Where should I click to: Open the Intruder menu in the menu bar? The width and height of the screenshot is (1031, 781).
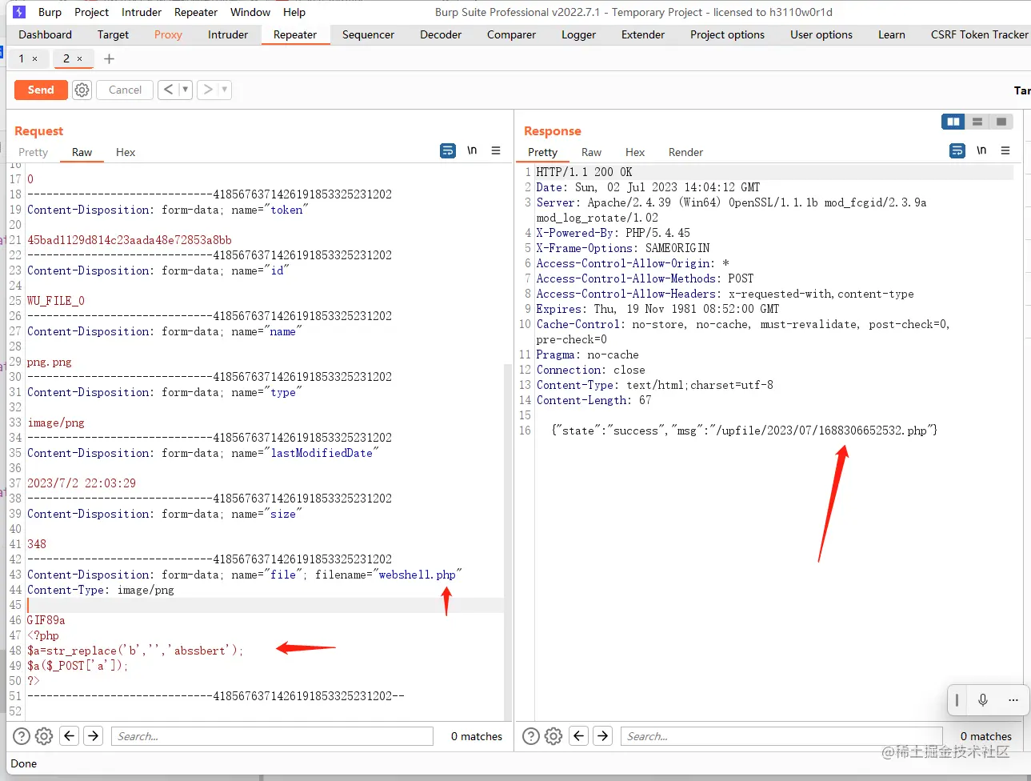tap(142, 12)
